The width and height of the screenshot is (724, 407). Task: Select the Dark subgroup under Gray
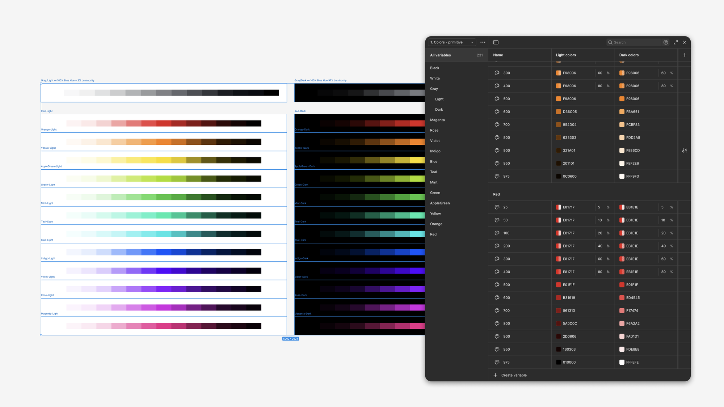tap(439, 110)
